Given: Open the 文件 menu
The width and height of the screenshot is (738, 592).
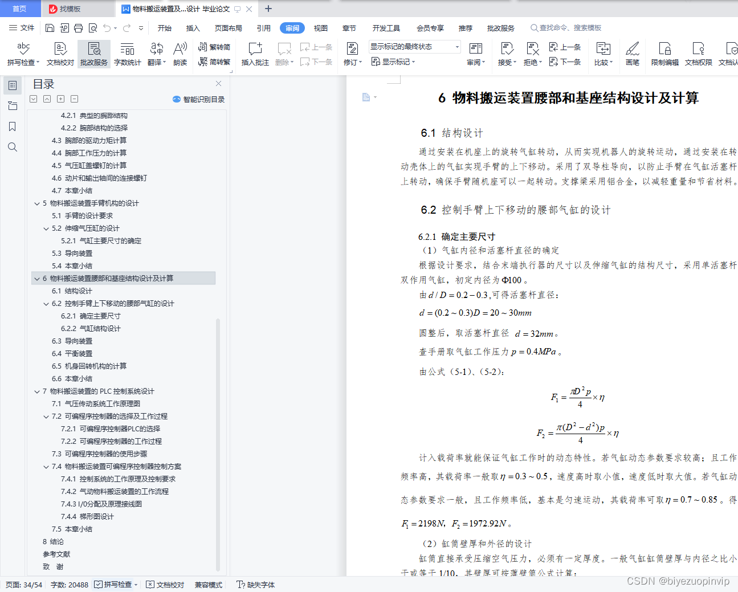Looking at the screenshot, I should pyautogui.click(x=22, y=28).
